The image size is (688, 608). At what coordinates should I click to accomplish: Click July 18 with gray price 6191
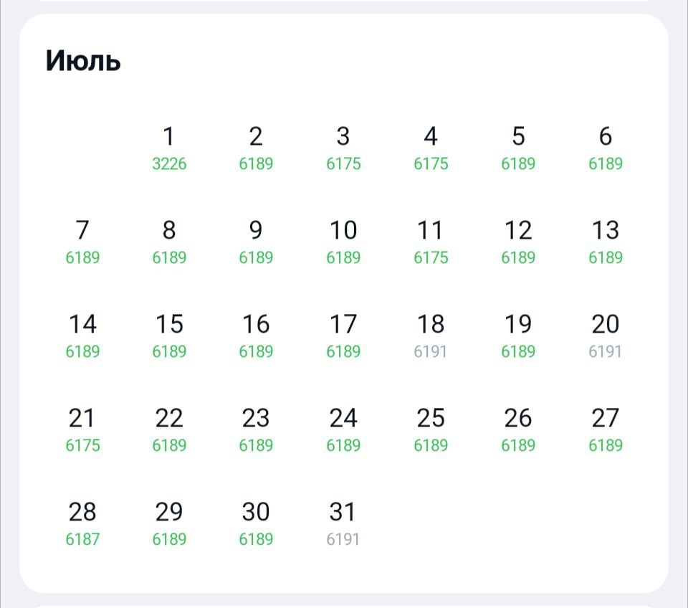[431, 336]
